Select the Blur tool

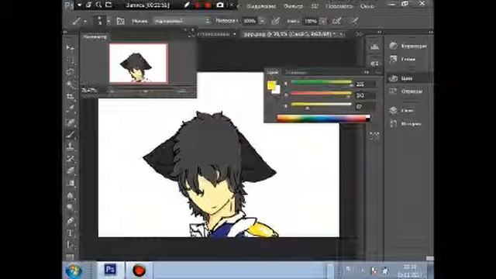click(x=71, y=196)
